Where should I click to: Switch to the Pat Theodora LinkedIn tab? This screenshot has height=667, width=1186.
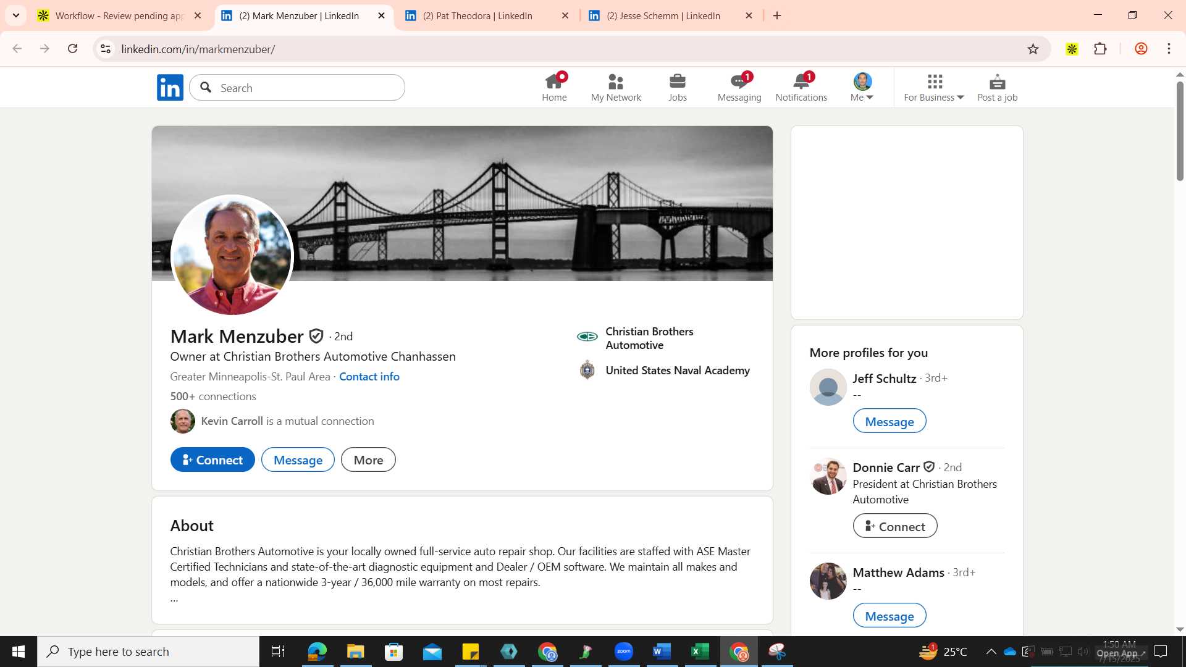point(486,15)
